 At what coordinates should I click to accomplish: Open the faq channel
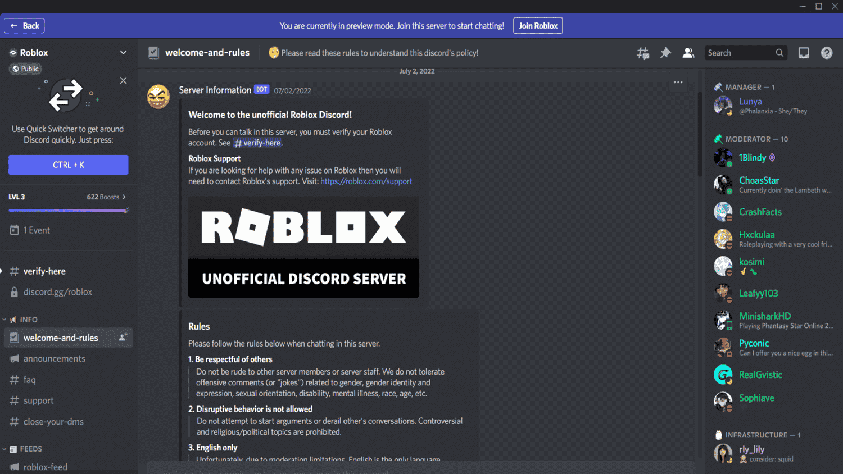69,380
